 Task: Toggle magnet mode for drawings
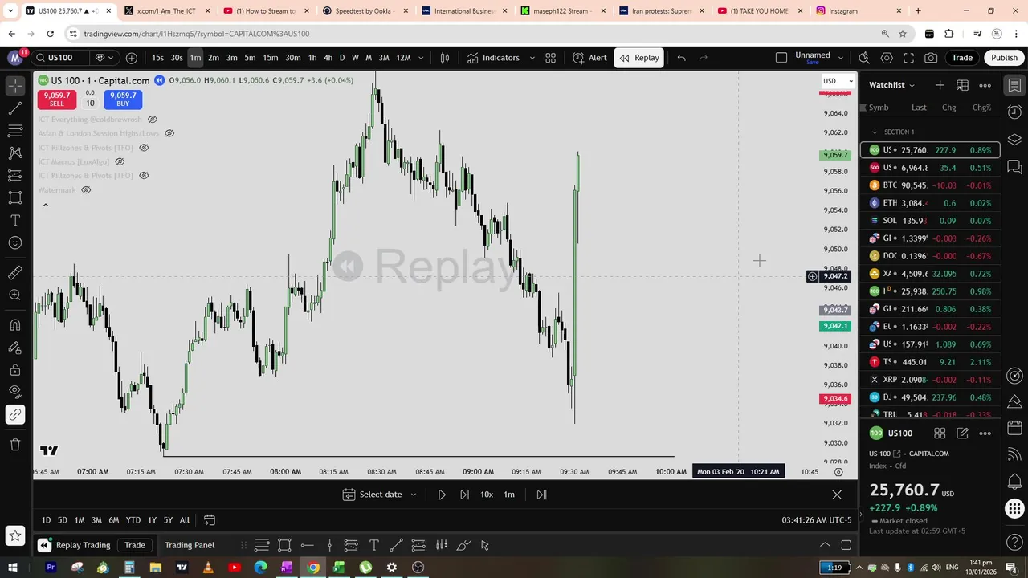tap(15, 325)
